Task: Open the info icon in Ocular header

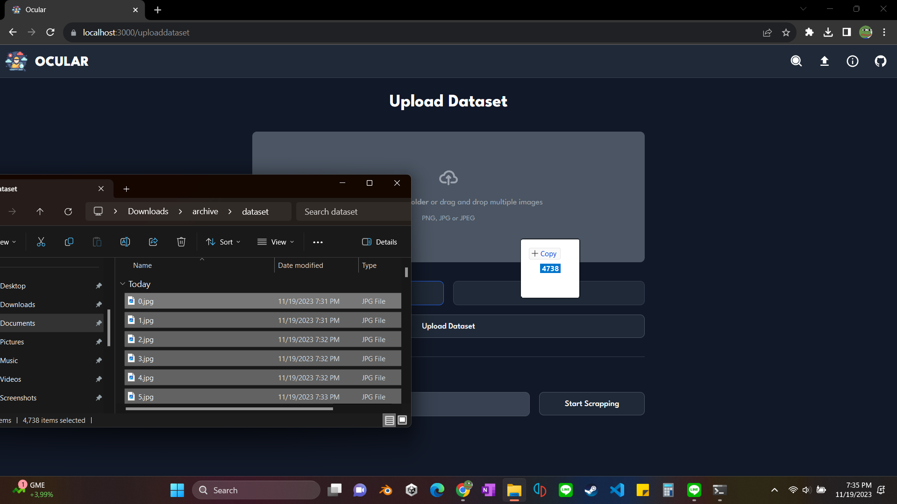Action: [x=853, y=61]
